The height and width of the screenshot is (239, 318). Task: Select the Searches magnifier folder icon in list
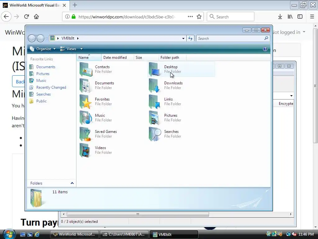point(155,134)
